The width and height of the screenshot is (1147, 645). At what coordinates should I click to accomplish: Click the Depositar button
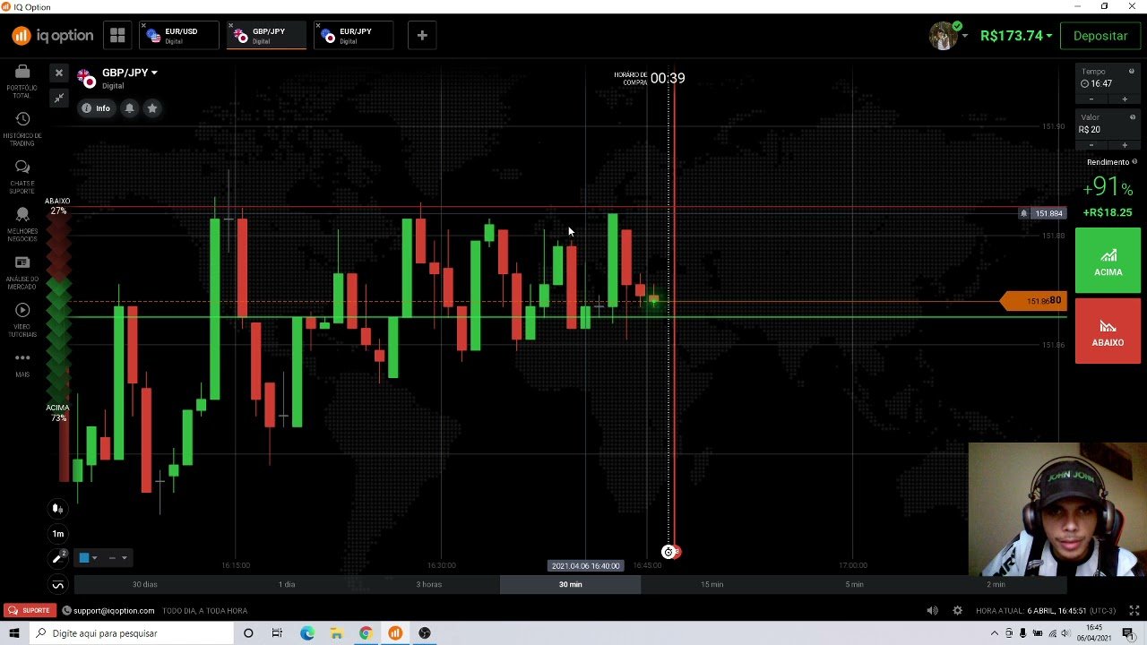(1100, 35)
